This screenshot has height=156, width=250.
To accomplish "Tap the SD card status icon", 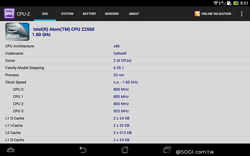I will [x=229, y=3].
